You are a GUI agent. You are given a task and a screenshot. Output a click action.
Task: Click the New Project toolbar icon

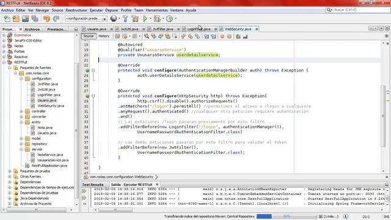16,19
